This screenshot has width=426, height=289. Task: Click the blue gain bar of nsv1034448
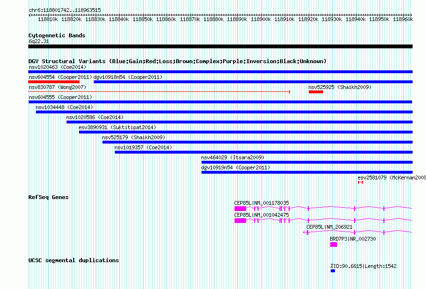[x=224, y=112]
